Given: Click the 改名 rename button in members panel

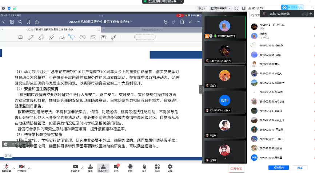Looking at the screenshot, I should [x=300, y=168].
